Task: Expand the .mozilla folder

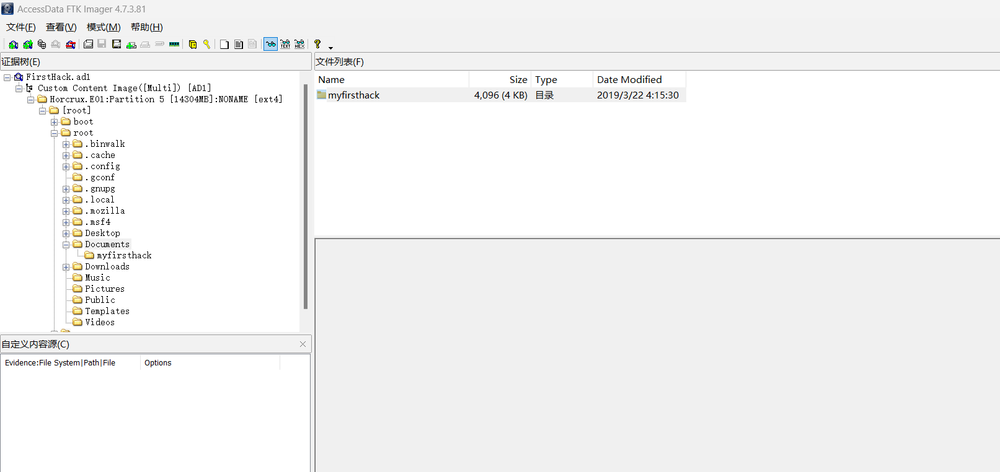Action: click(66, 211)
